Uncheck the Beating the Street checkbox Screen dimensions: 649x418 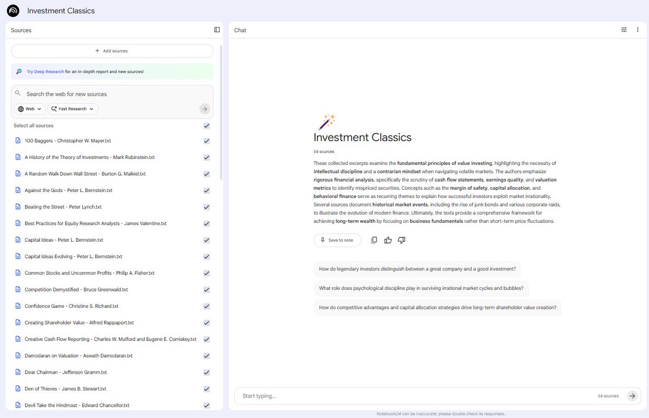[x=207, y=207]
